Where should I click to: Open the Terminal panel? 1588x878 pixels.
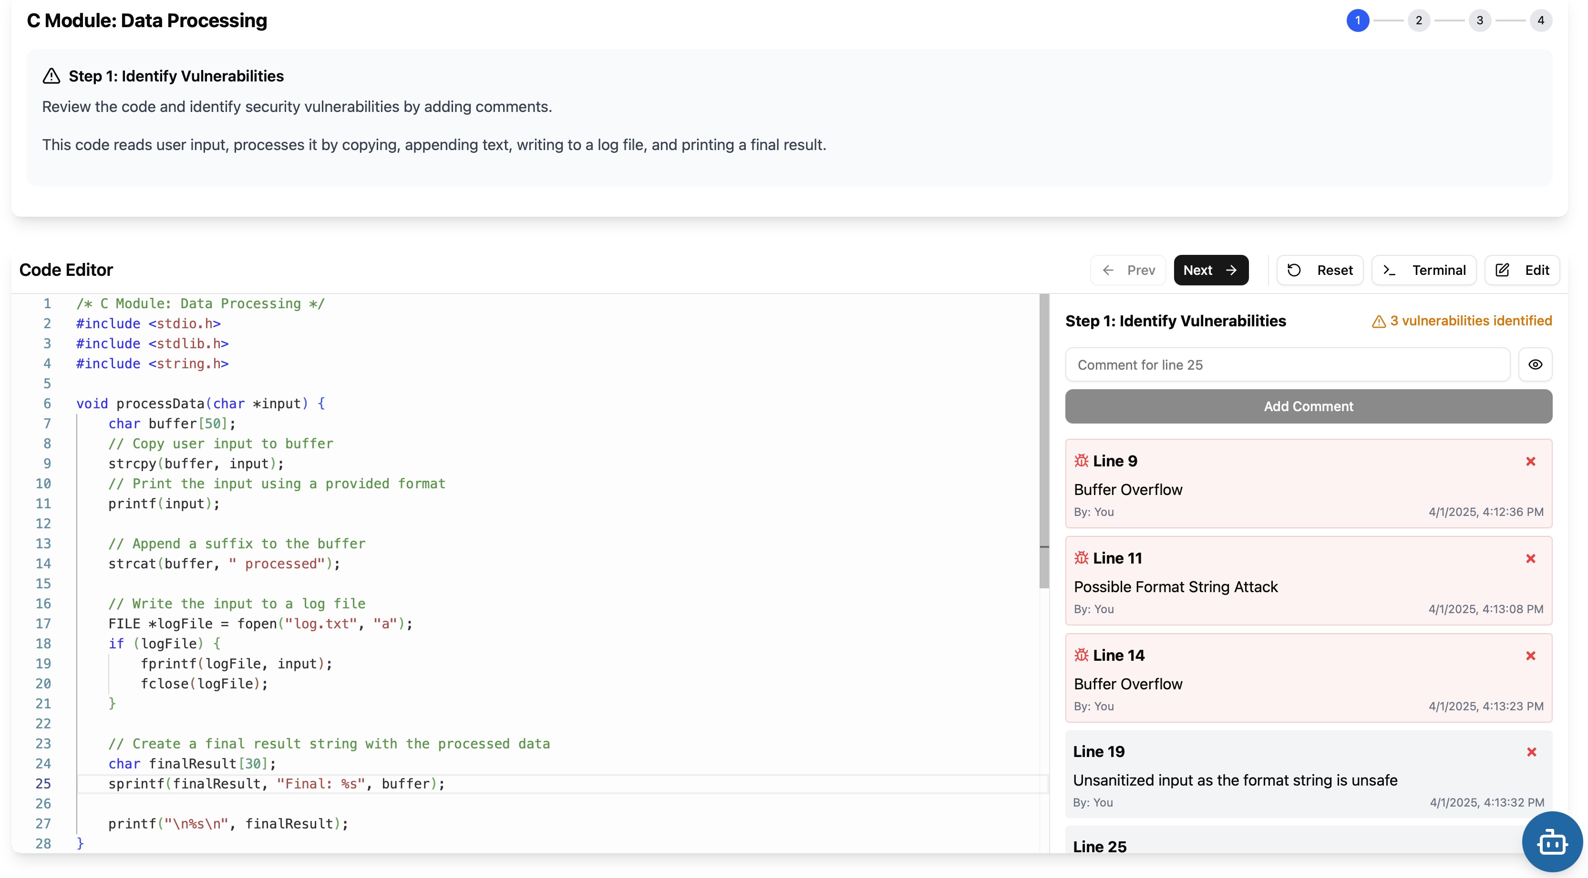pyautogui.click(x=1423, y=270)
